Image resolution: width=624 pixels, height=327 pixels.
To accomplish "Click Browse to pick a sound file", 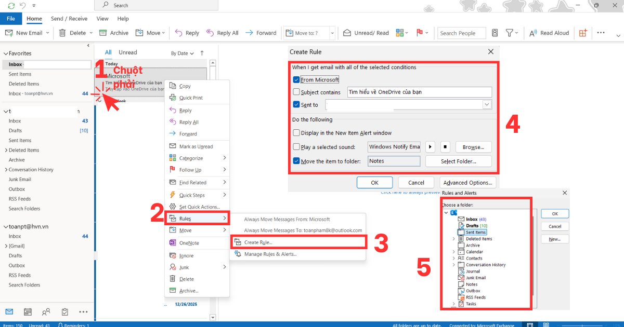I will tap(473, 147).
